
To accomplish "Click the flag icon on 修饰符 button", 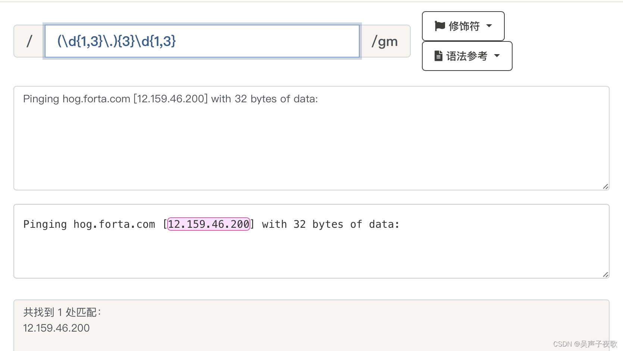I will point(440,26).
